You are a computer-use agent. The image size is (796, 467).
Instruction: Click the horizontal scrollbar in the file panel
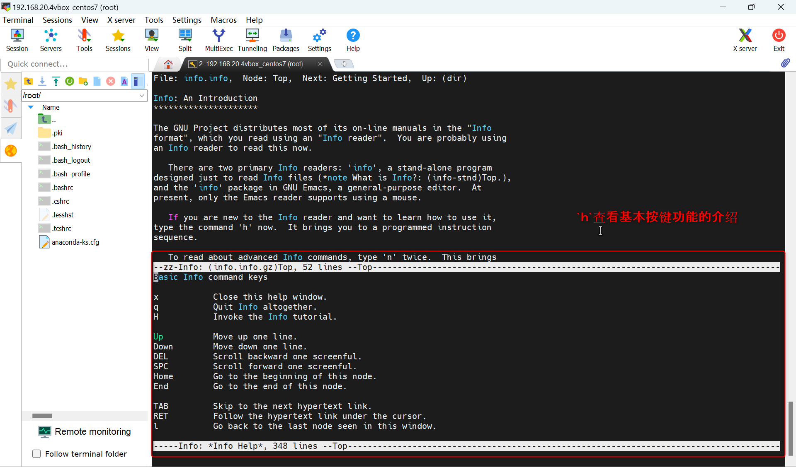(42, 416)
